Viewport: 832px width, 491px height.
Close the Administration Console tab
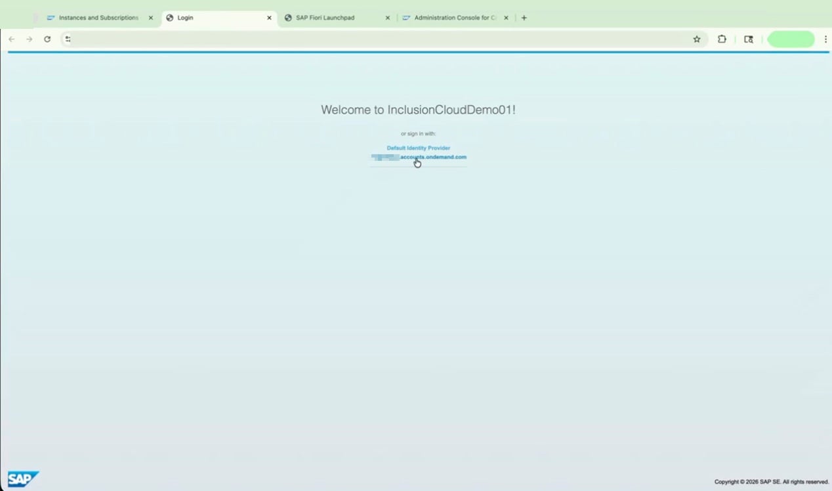click(x=506, y=18)
